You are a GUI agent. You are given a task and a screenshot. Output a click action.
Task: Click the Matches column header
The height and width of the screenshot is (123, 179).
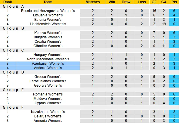[x=93, y=2]
